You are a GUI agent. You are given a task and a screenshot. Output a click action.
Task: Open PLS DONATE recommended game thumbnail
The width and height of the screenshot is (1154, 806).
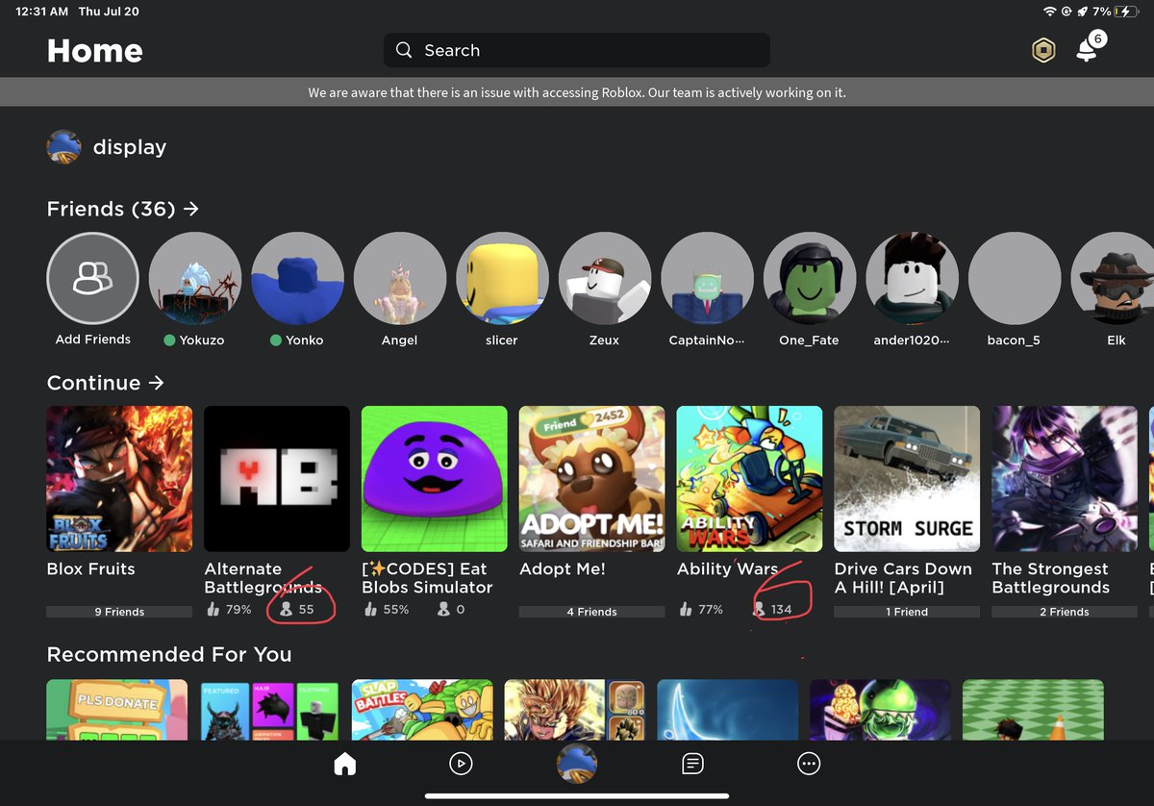[117, 710]
